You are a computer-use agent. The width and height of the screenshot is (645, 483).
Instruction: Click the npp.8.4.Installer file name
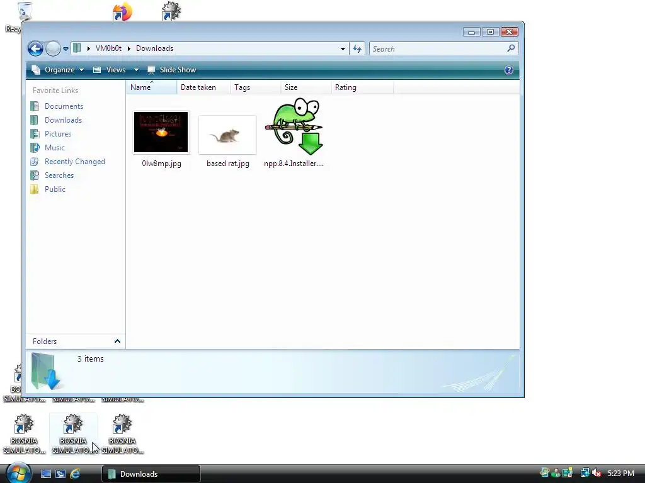click(x=294, y=164)
